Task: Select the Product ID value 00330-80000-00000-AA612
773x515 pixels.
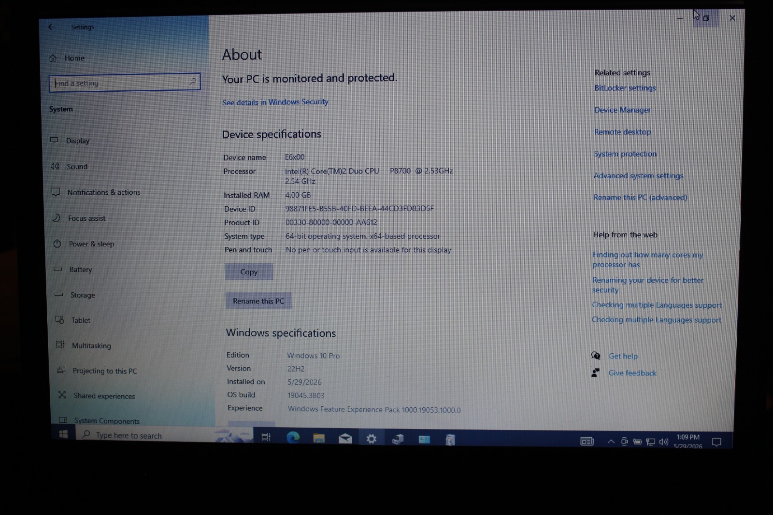Action: point(331,222)
